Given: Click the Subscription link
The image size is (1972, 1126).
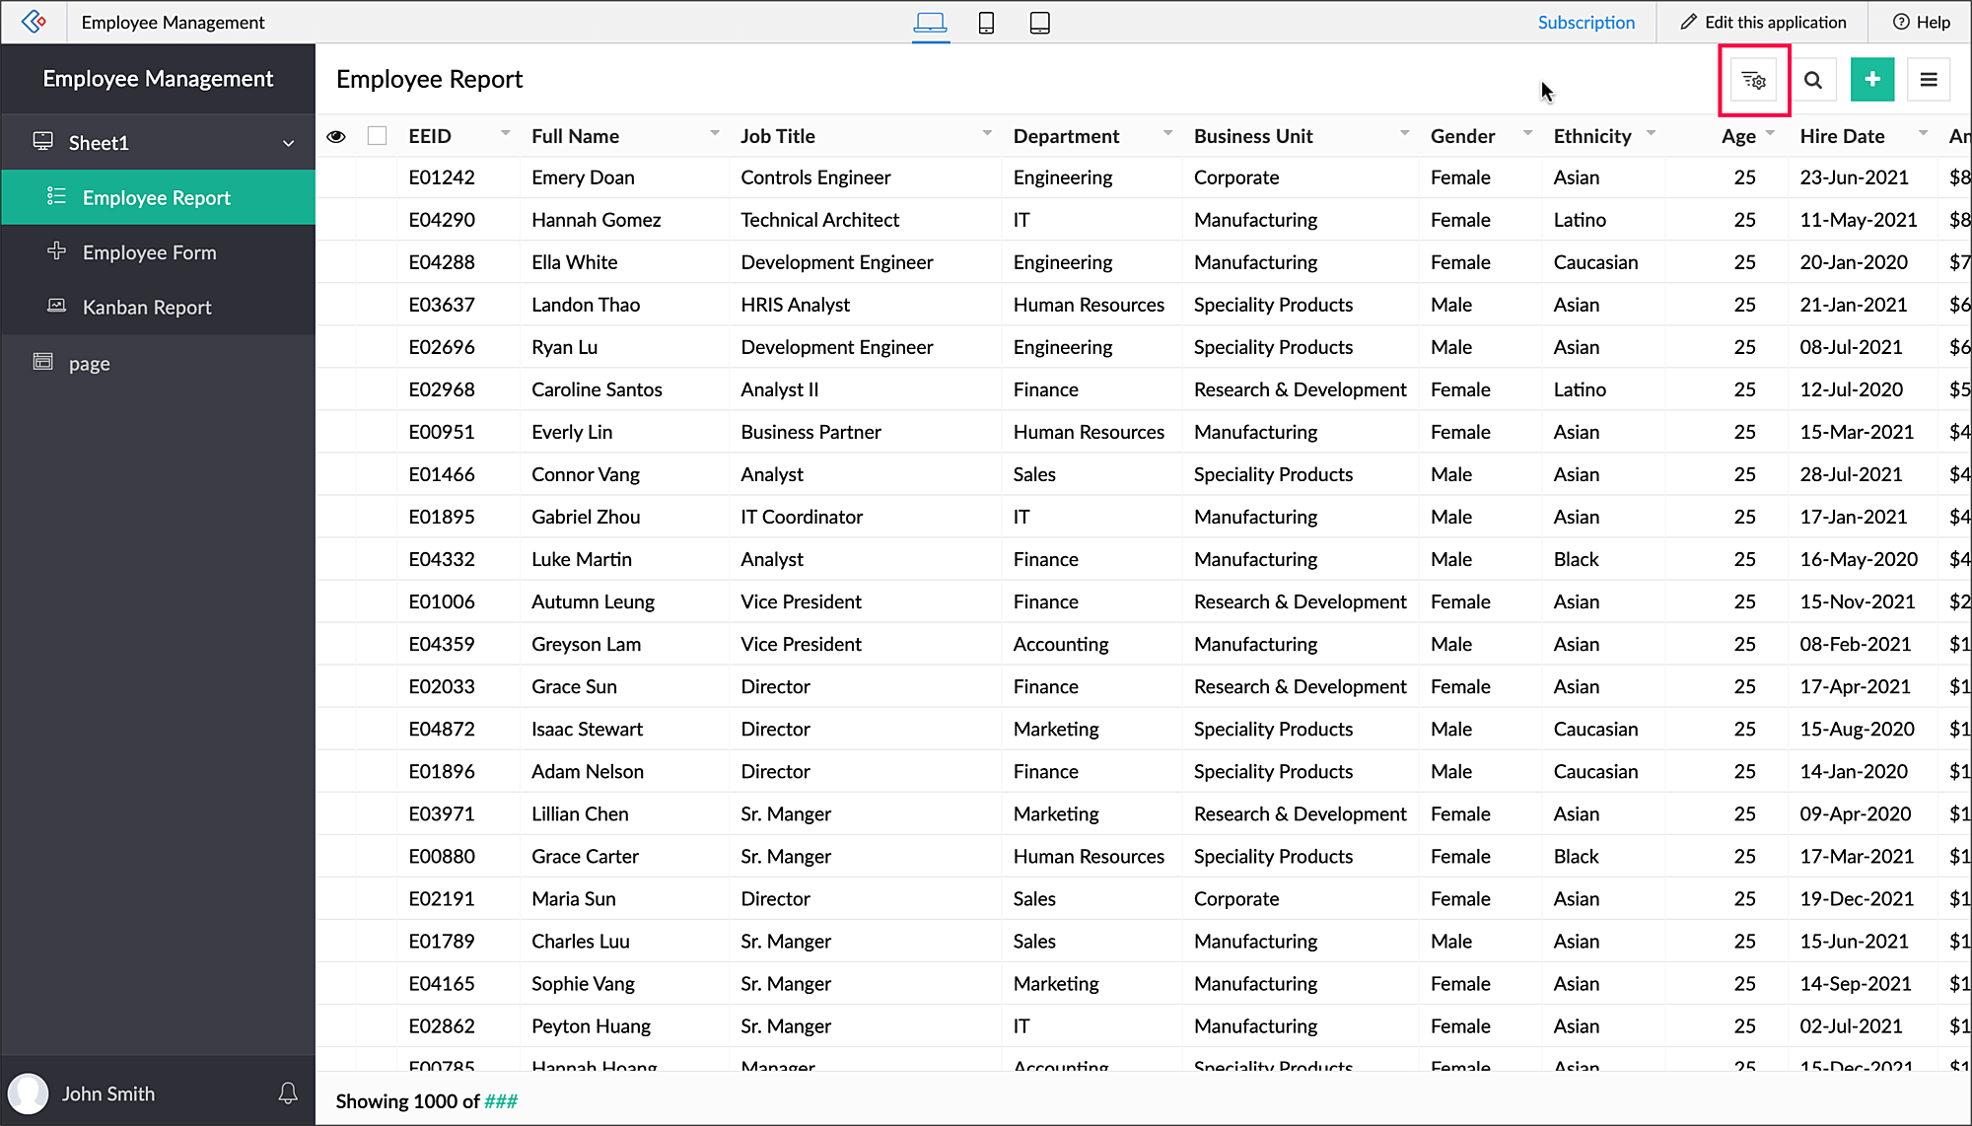Looking at the screenshot, I should pyautogui.click(x=1585, y=22).
